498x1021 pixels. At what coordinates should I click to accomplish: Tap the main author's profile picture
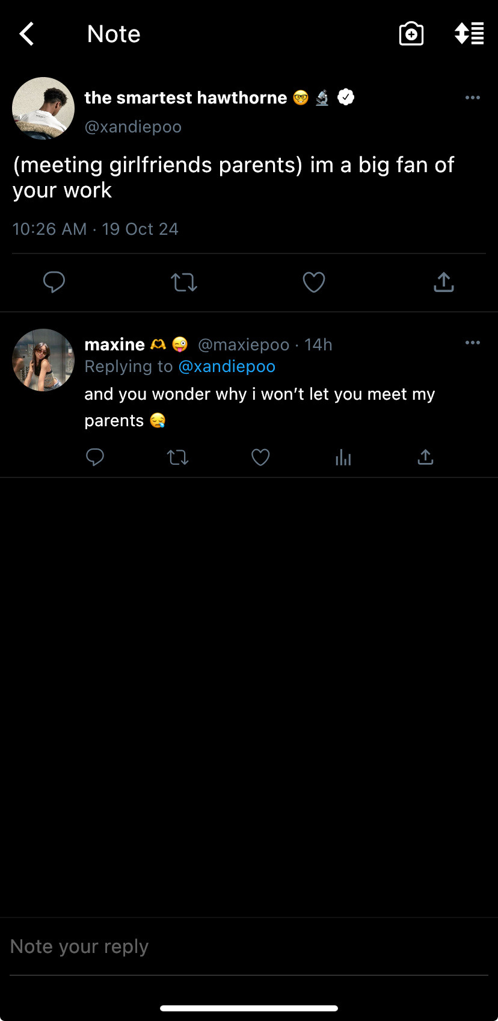[43, 108]
